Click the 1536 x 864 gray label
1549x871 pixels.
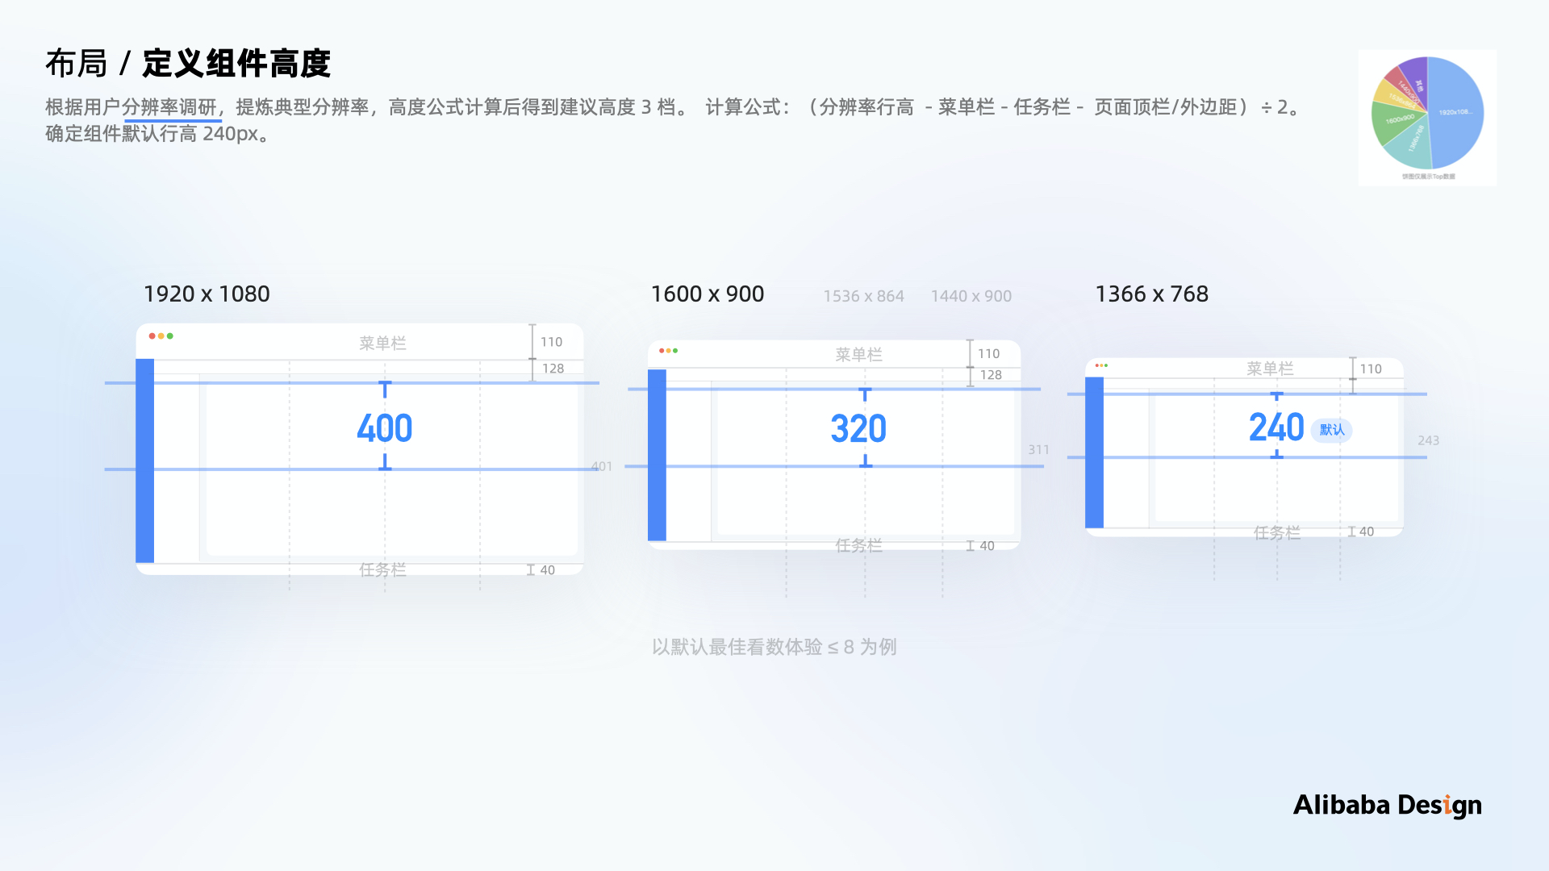tap(863, 296)
